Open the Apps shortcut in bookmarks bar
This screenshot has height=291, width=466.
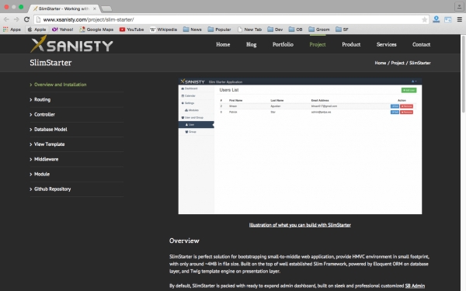pos(12,29)
